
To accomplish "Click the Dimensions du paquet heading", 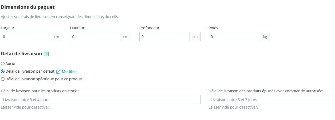I will (28, 7).
